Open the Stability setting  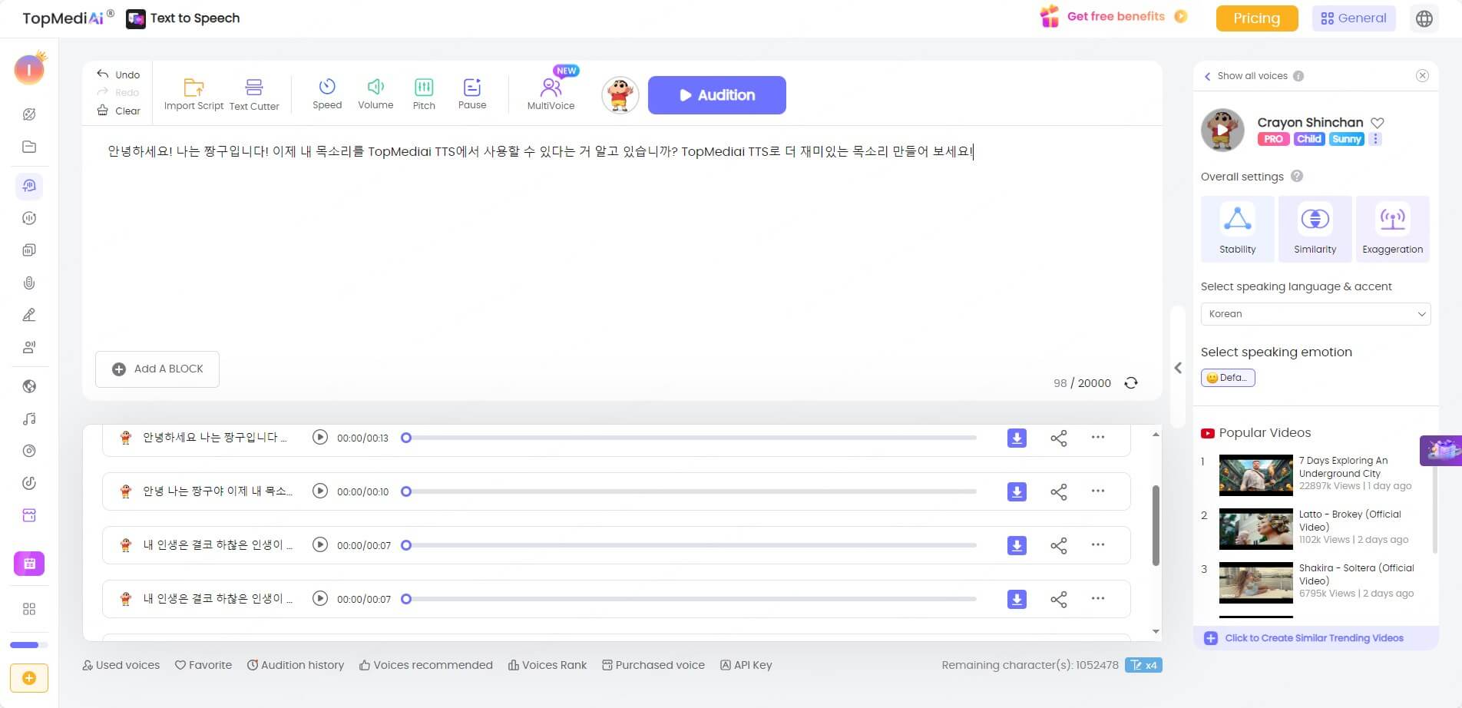[x=1238, y=229]
